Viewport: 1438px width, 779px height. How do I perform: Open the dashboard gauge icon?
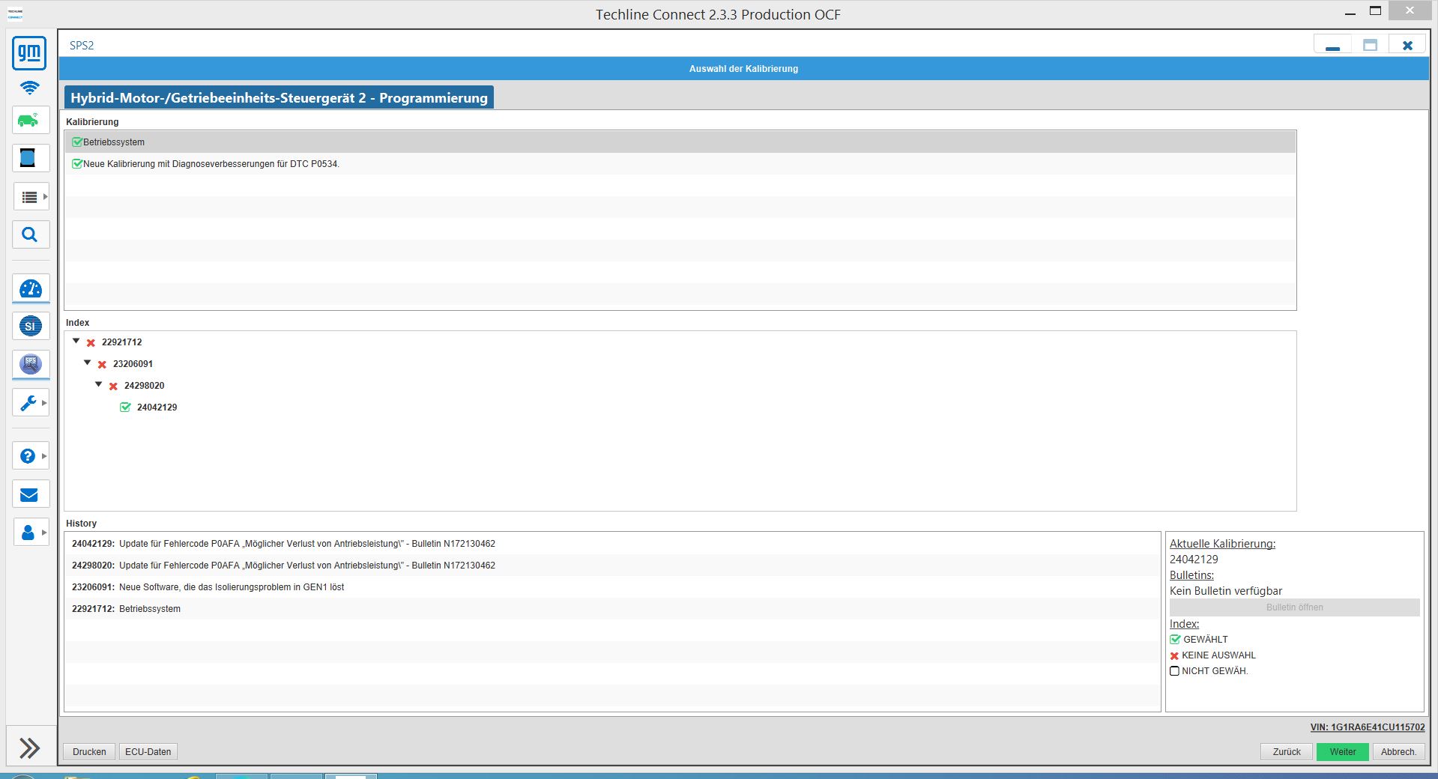click(x=31, y=289)
